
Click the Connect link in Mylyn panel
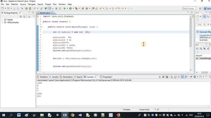click(x=203, y=35)
